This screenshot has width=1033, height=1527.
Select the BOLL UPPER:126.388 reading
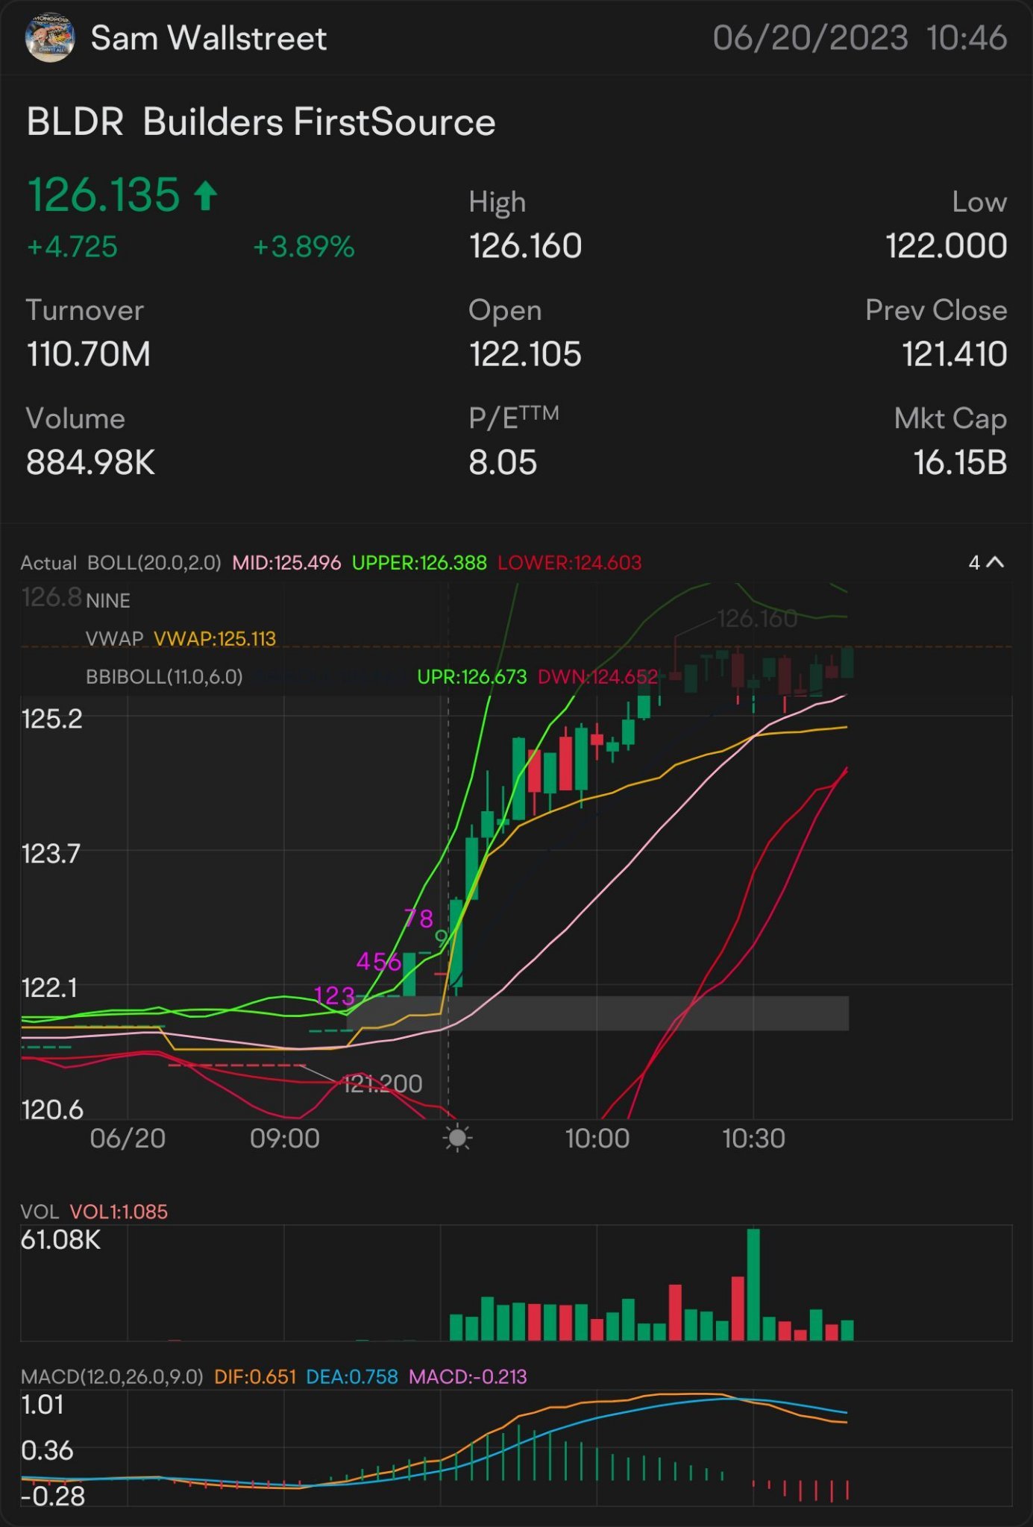coord(419,563)
